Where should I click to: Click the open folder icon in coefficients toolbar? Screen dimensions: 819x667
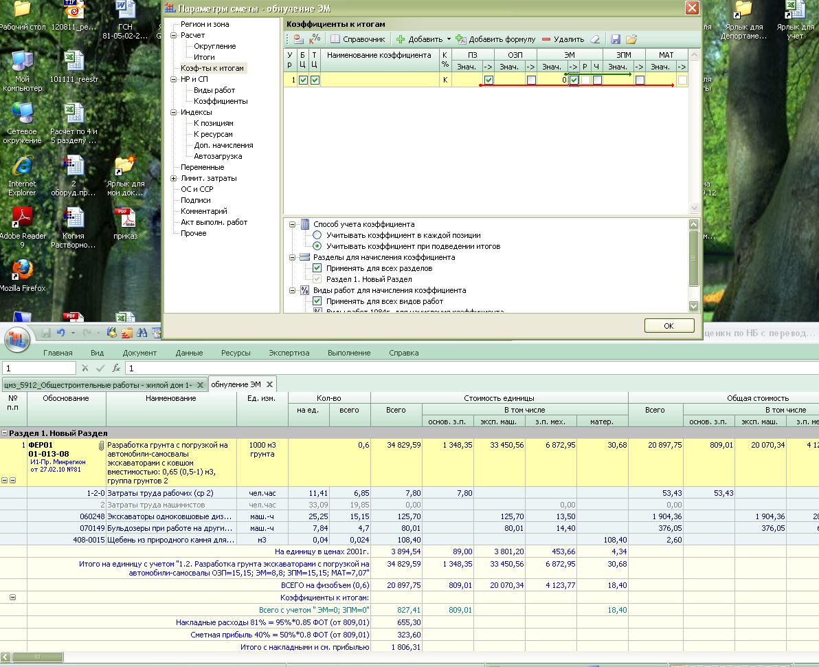point(631,39)
